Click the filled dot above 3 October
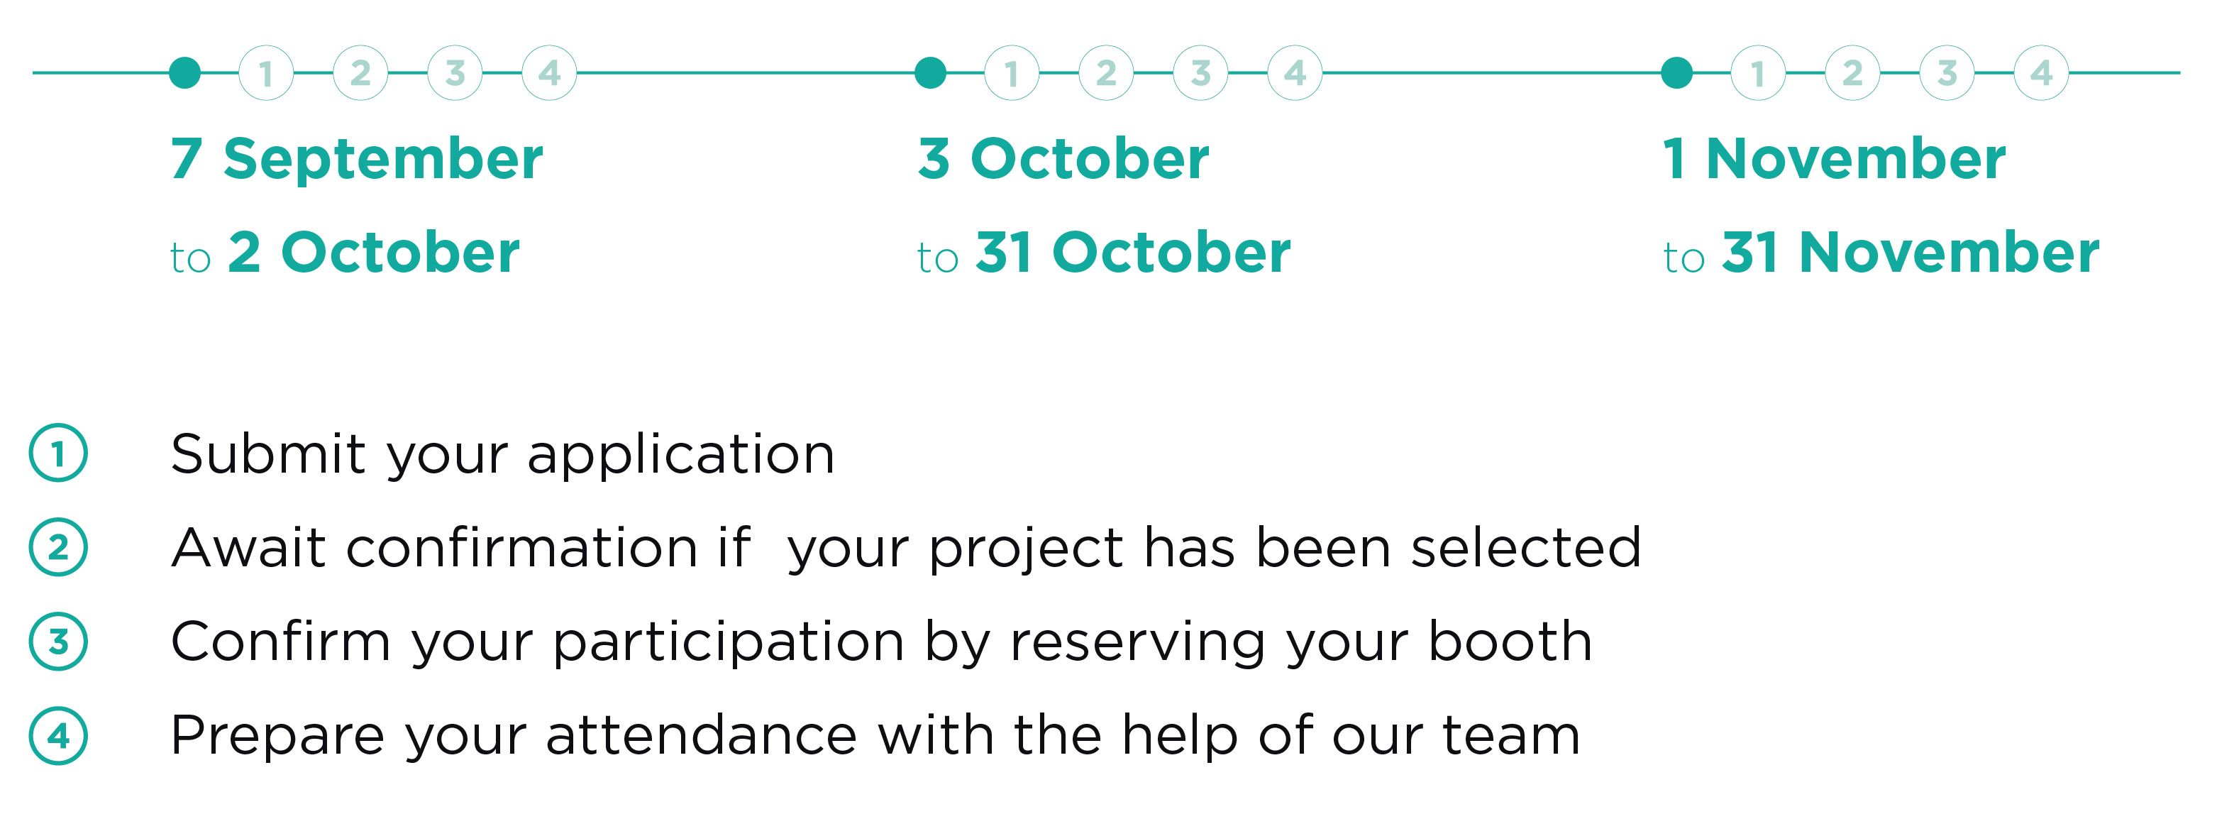This screenshot has height=836, width=2217. (x=930, y=73)
